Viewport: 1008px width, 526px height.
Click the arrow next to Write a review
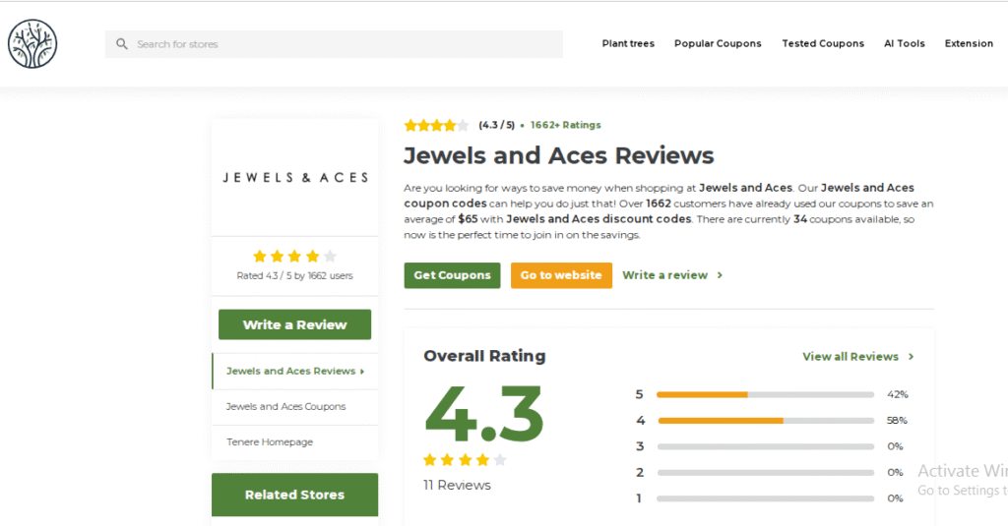click(721, 275)
